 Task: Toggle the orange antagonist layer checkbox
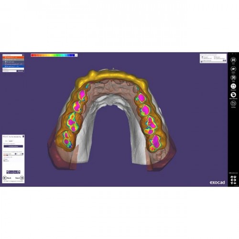(x=5, y=57)
